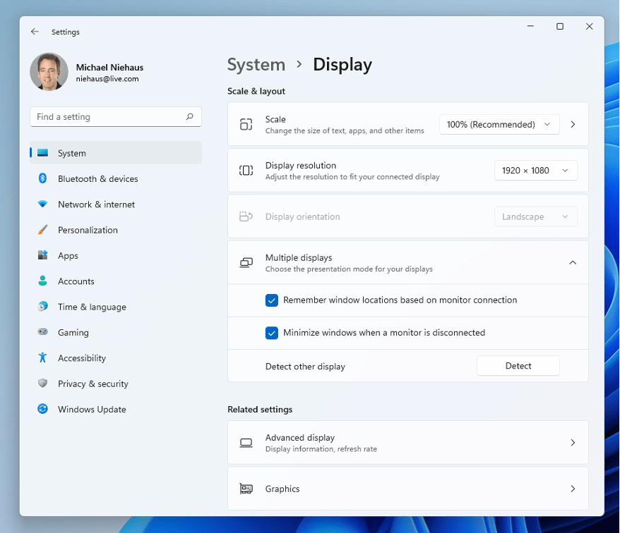Open the Display resolution dropdown
The image size is (620, 533).
(535, 171)
